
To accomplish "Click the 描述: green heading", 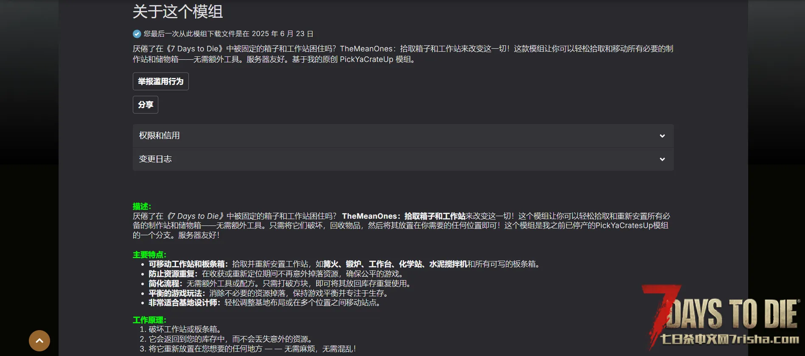I will click(x=142, y=206).
